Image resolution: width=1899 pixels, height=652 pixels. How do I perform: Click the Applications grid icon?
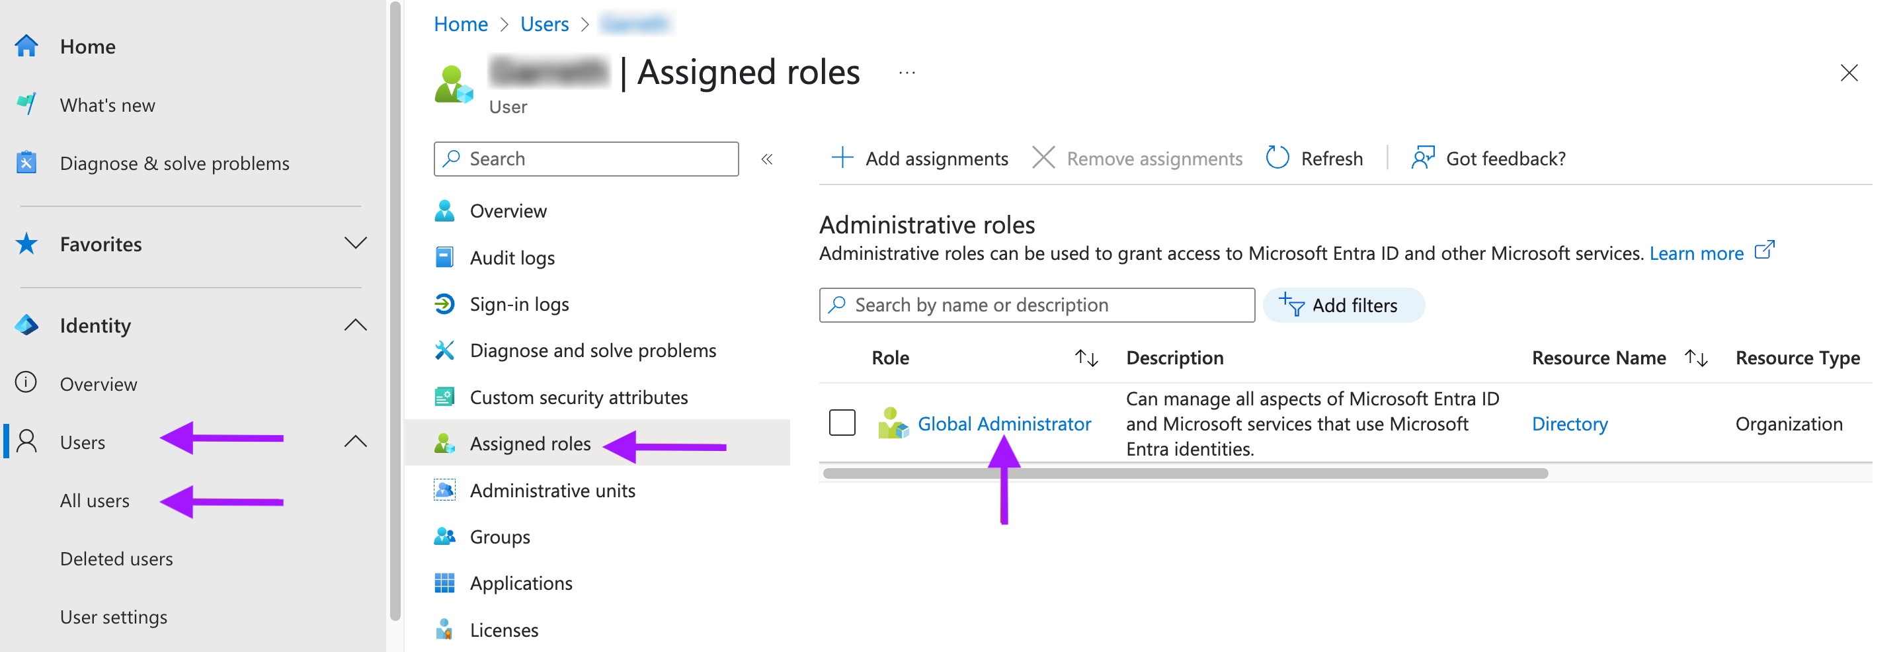[444, 583]
